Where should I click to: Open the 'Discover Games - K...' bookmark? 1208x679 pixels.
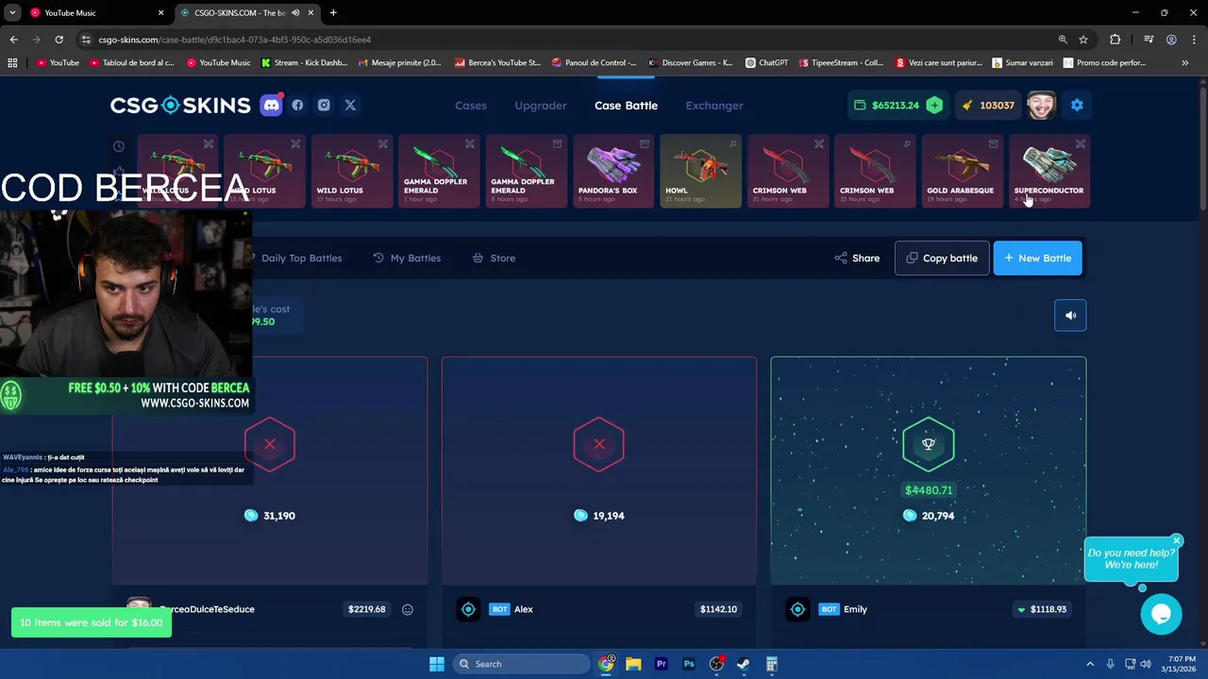click(690, 63)
